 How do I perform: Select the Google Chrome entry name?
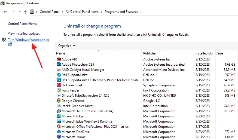[73, 101]
